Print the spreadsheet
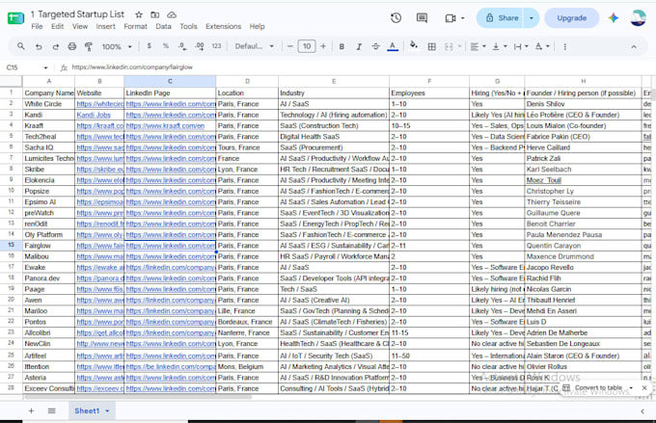This screenshot has width=656, height=423. tap(72, 46)
